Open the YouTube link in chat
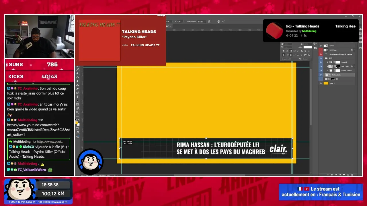The width and height of the screenshot is (367, 206). click(38, 130)
